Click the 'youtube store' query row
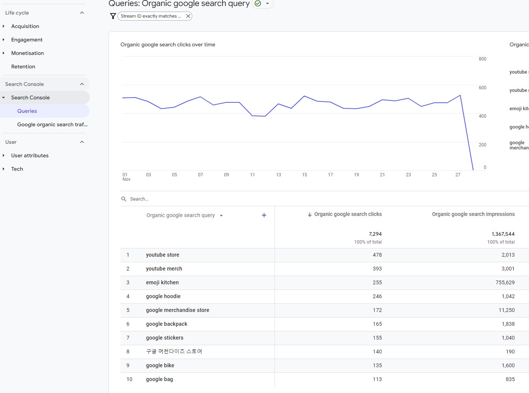 (x=162, y=255)
